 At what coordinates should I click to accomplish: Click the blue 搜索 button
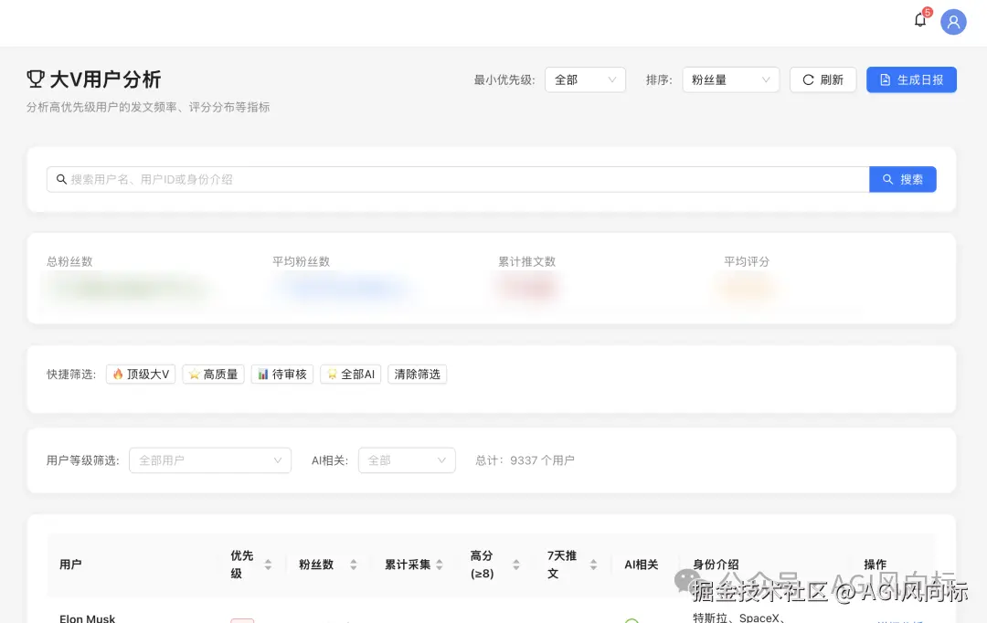click(903, 179)
